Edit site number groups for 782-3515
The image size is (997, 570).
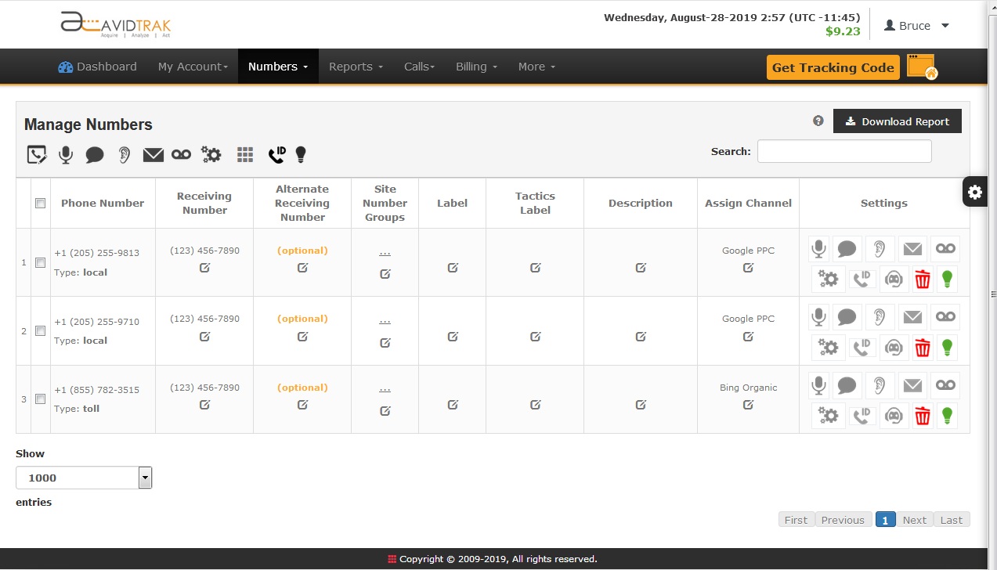(385, 410)
